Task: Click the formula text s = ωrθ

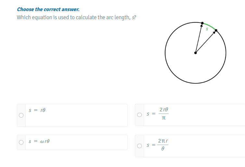Action: [39, 141]
